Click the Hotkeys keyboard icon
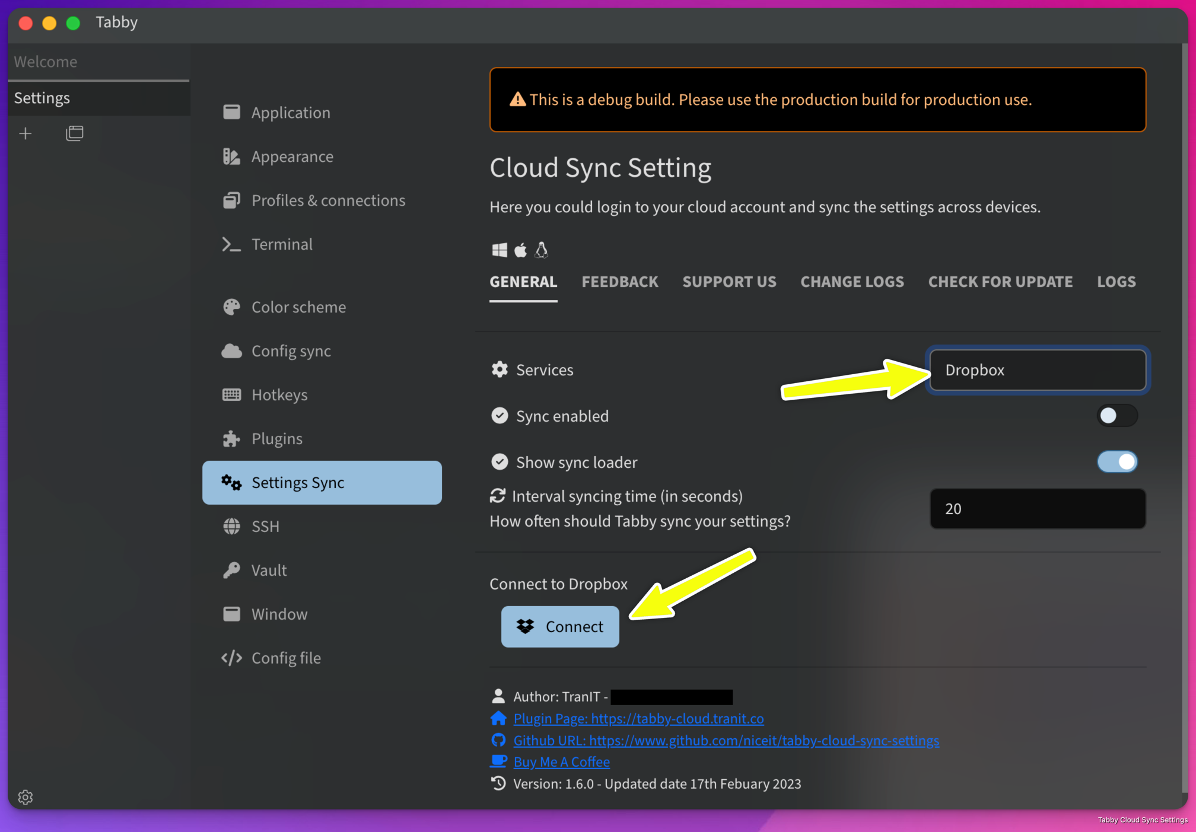1196x832 pixels. pyautogui.click(x=231, y=394)
